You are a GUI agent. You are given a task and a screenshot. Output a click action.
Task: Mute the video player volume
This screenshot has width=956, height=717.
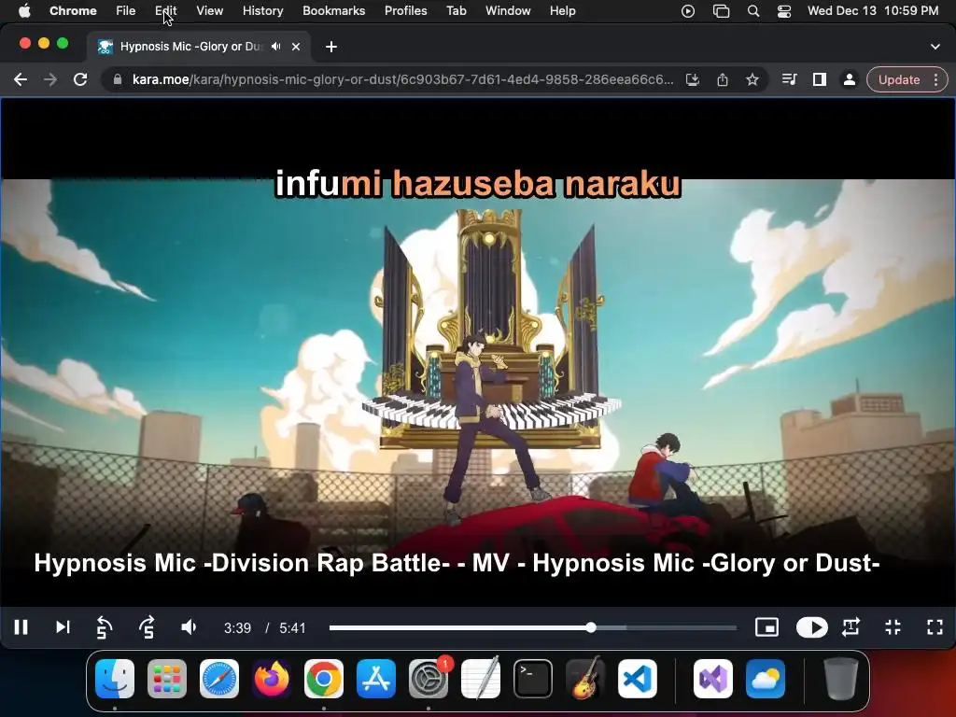click(189, 627)
